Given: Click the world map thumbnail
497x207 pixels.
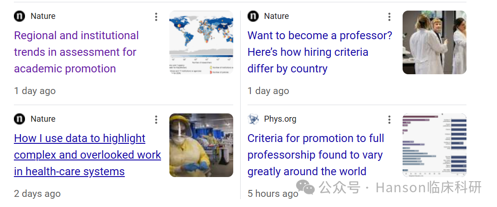Looking at the screenshot, I should pos(201,42).
